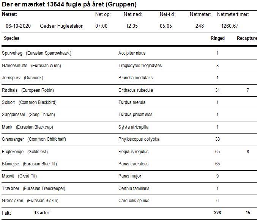
Task: Select the Musvit (Great Tit) row
Action: 129,176
